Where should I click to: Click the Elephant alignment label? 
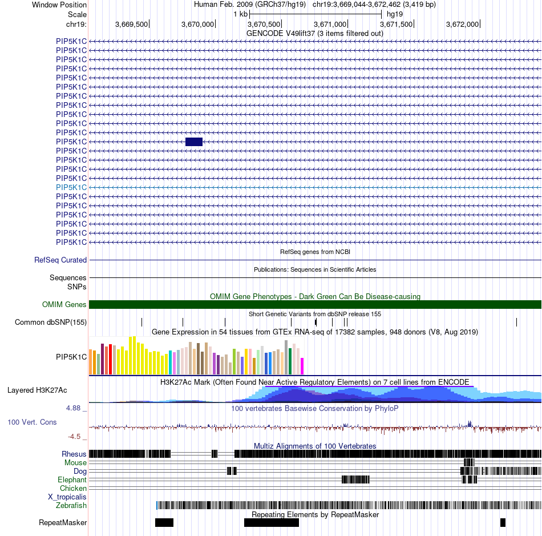(72, 479)
